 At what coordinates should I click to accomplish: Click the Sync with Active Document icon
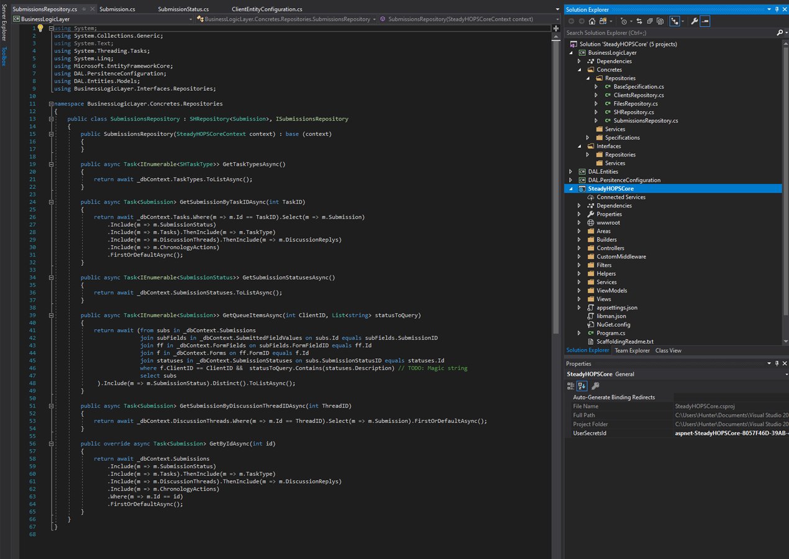pyautogui.click(x=639, y=20)
